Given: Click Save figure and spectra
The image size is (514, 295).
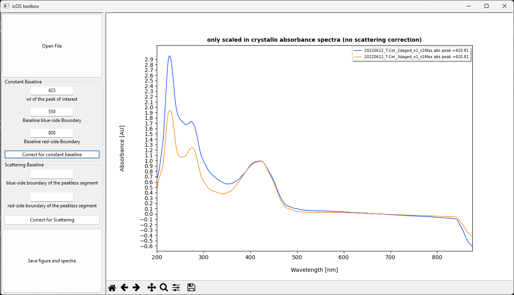Looking at the screenshot, I should [x=51, y=260].
